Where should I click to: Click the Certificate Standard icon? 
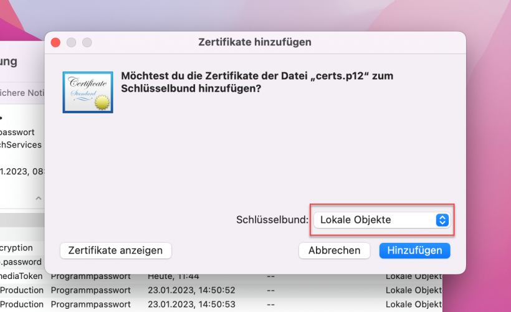[x=88, y=93]
